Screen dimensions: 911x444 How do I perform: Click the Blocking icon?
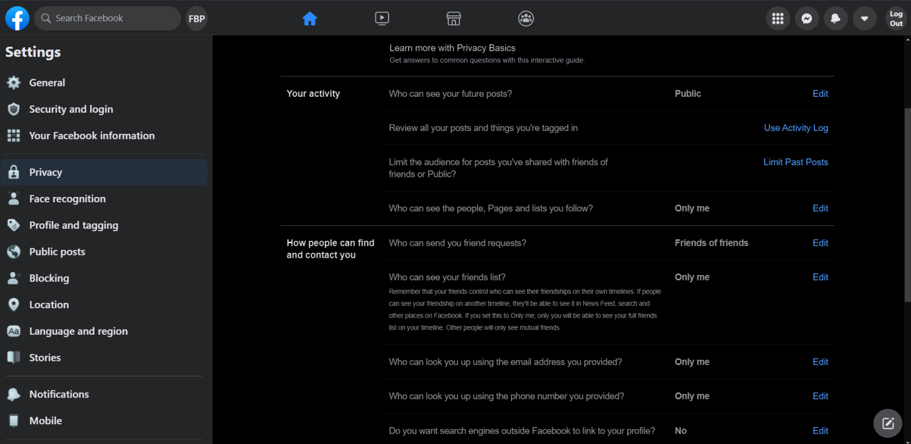pos(14,278)
